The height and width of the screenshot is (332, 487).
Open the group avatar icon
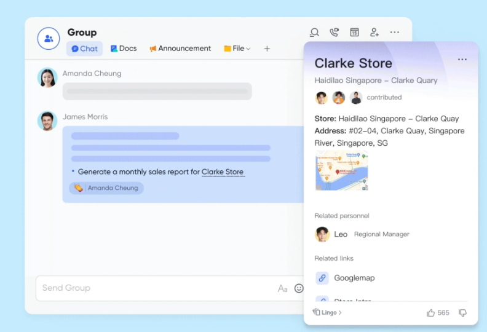(x=49, y=39)
